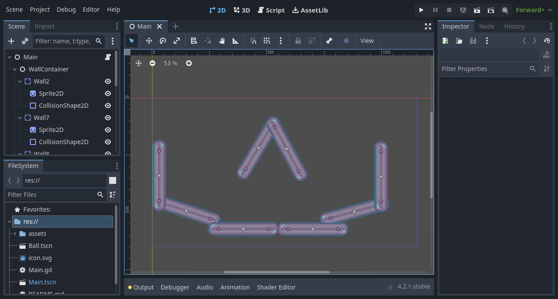Add a new node to scene

(11, 41)
